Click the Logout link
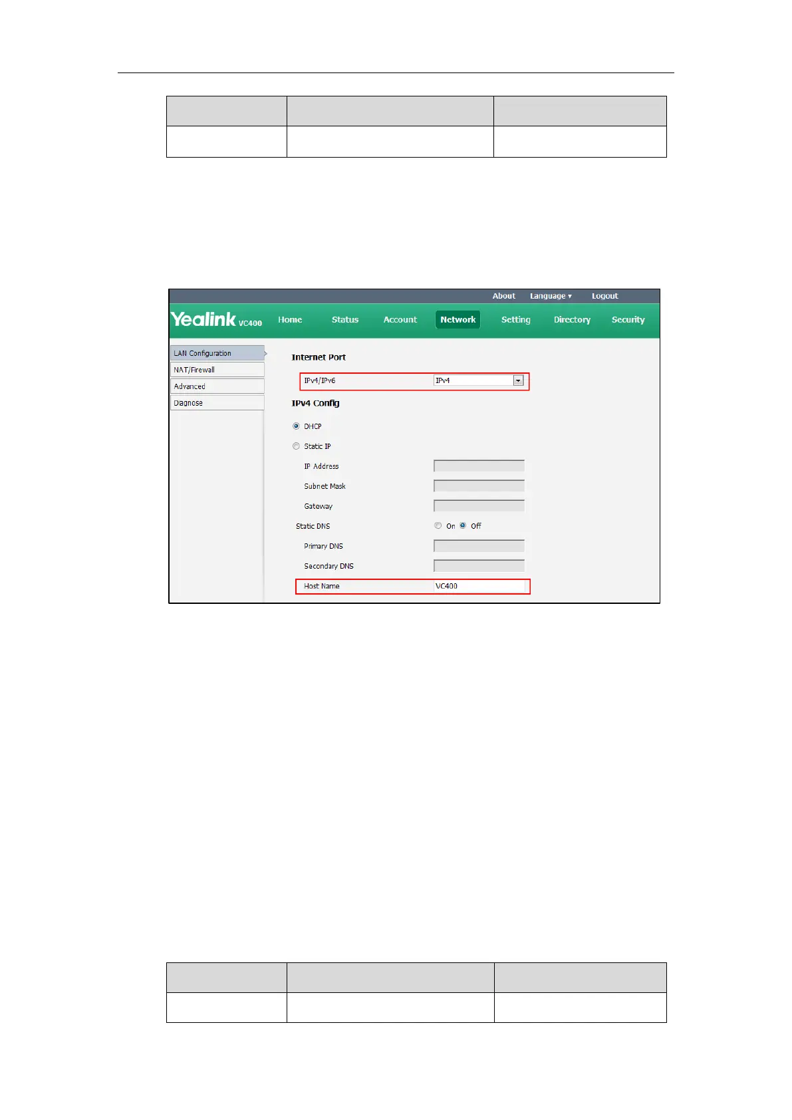Image resolution: width=792 pixels, height=1120 pixels. (x=605, y=296)
